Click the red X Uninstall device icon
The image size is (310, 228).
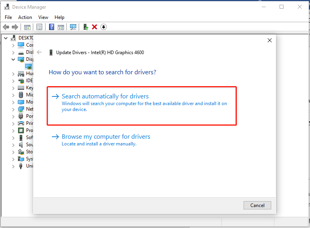coord(95,27)
